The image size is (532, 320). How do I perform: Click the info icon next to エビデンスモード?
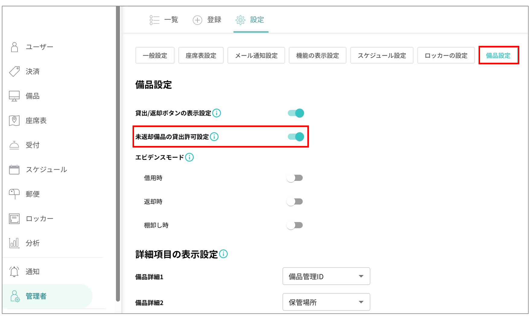point(189,157)
